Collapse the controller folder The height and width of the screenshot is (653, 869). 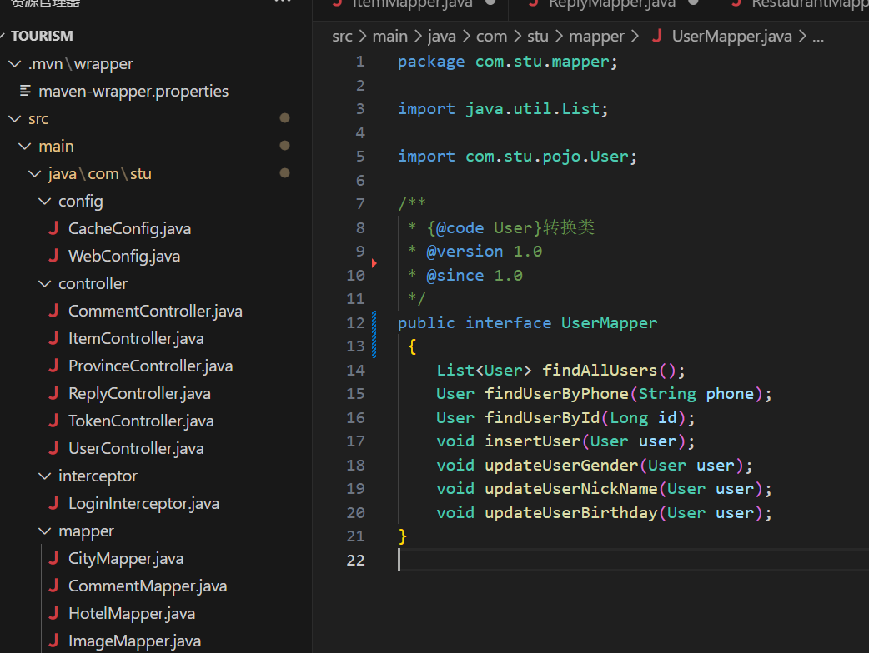coord(44,284)
